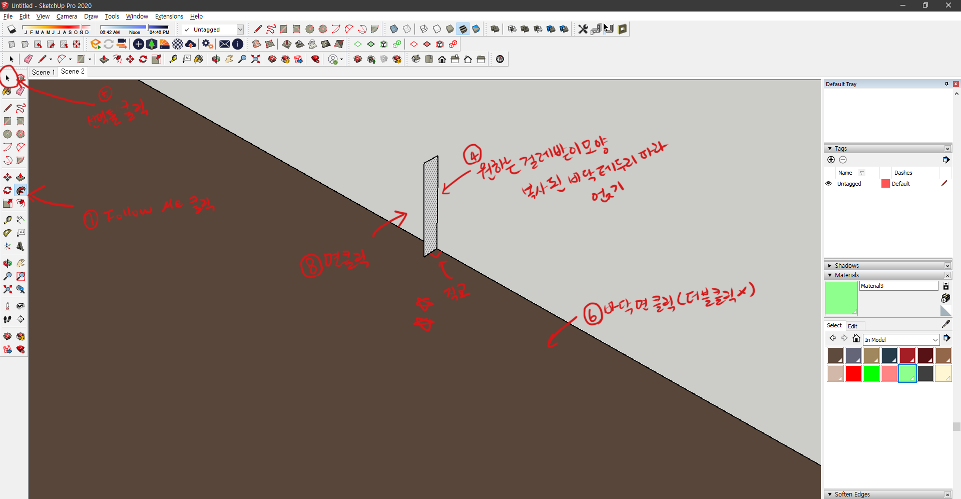Click the remove tag minus icon
The height and width of the screenshot is (499, 961).
click(x=843, y=160)
